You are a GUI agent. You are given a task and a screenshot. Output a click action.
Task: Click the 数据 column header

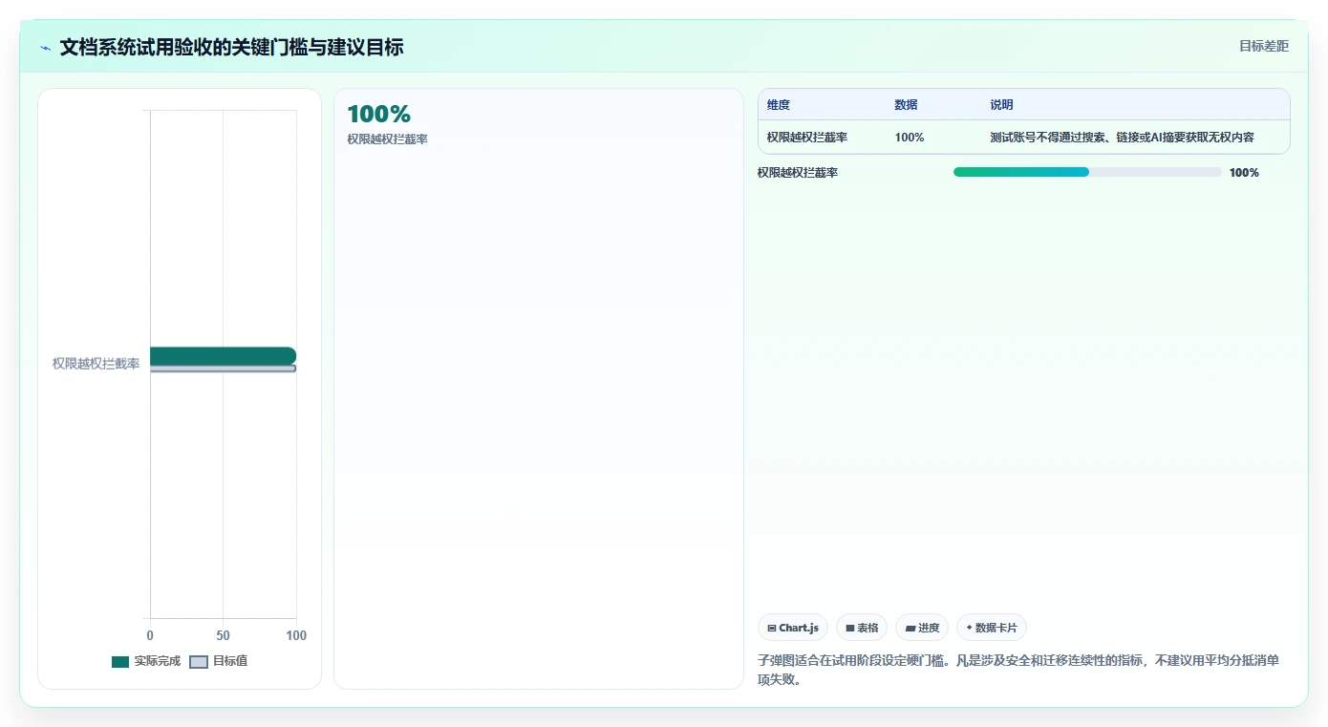point(906,105)
